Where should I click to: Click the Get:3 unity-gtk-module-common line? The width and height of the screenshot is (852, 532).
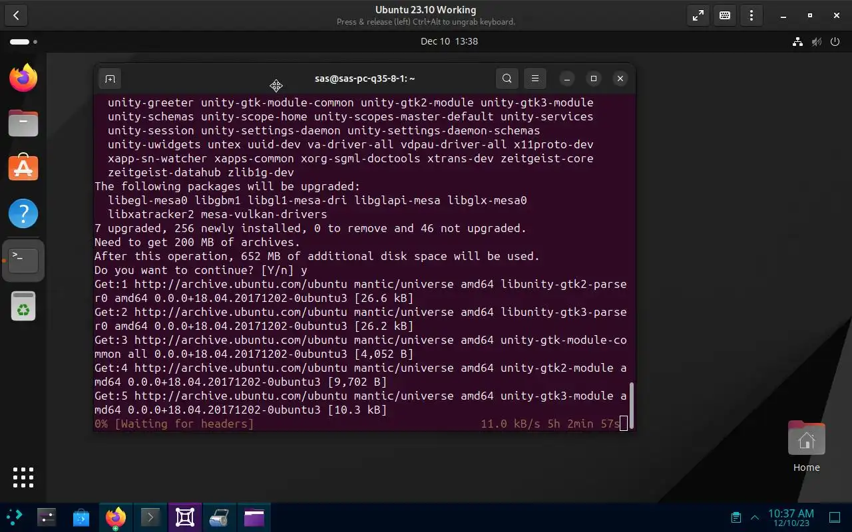[361, 347]
